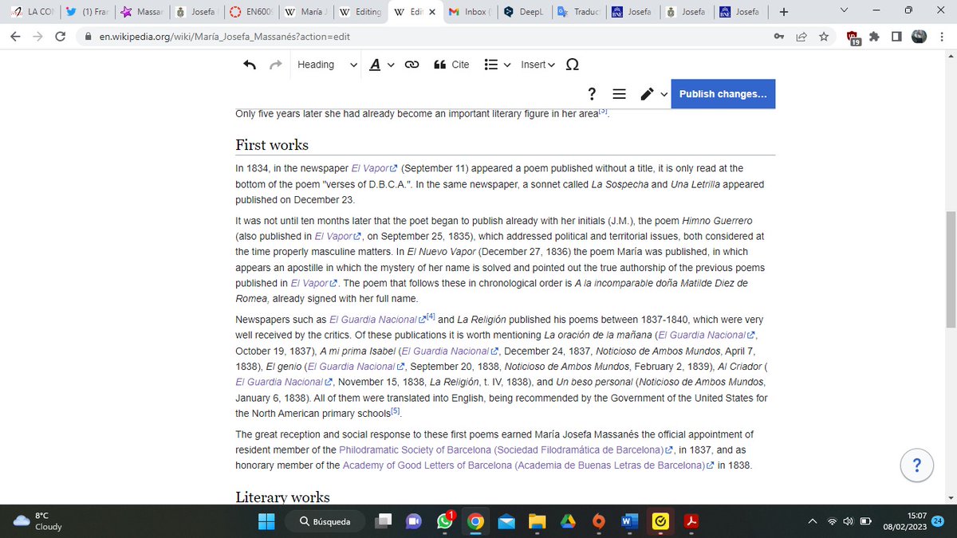Show hidden system tray icons

(812, 521)
